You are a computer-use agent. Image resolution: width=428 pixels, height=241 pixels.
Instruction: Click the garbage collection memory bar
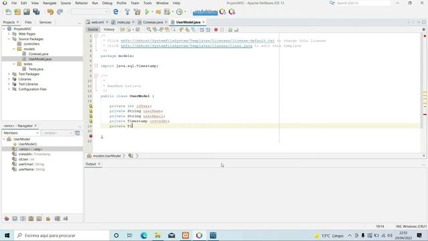coord(205,12)
